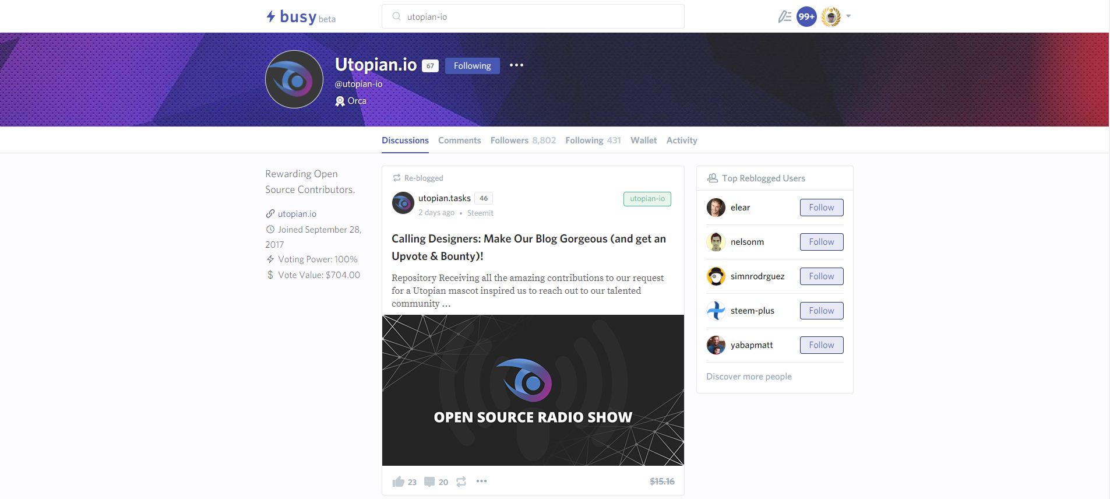The image size is (1110, 499).
Task: Click the 46 reputation badge of utopian.tasks
Action: click(484, 198)
